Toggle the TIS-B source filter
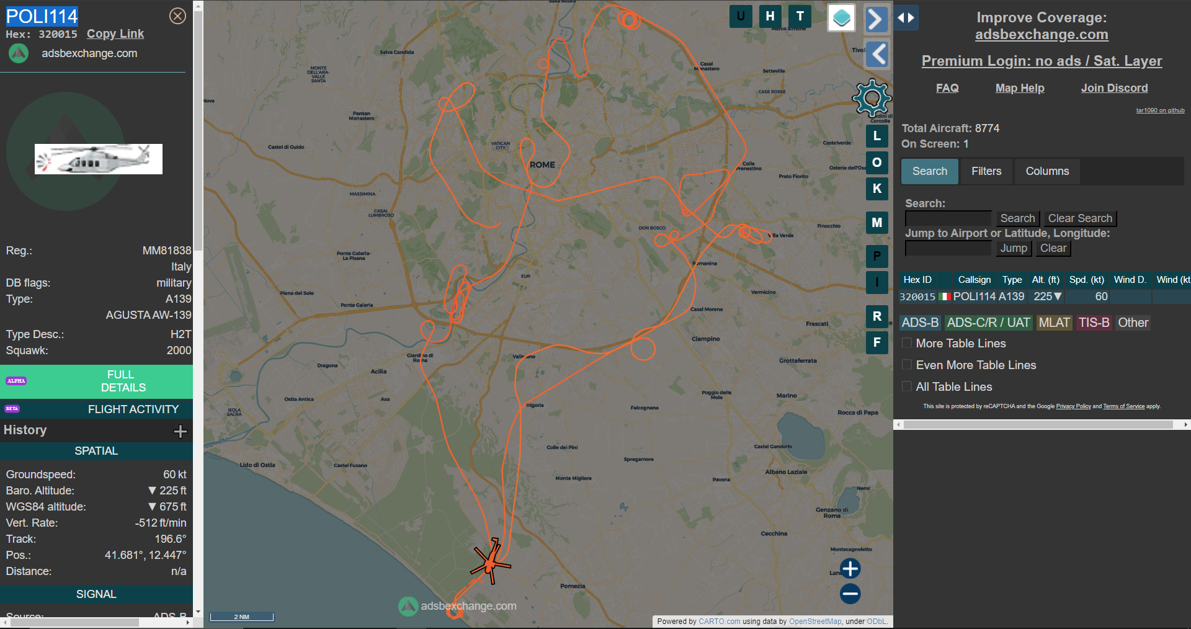 1094,323
